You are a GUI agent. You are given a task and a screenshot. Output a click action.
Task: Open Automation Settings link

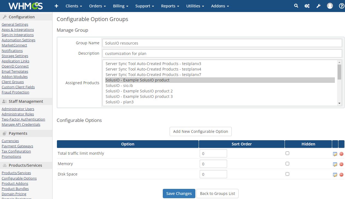[18, 40]
